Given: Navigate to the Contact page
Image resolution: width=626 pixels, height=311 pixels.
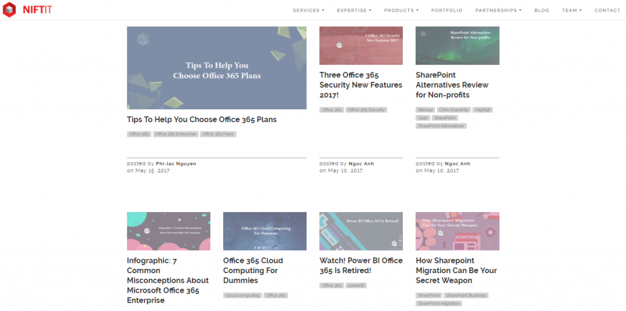Looking at the screenshot, I should point(607,10).
